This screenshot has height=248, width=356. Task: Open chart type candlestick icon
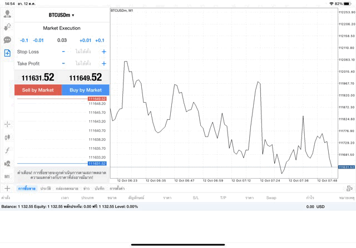[x=7, y=137]
